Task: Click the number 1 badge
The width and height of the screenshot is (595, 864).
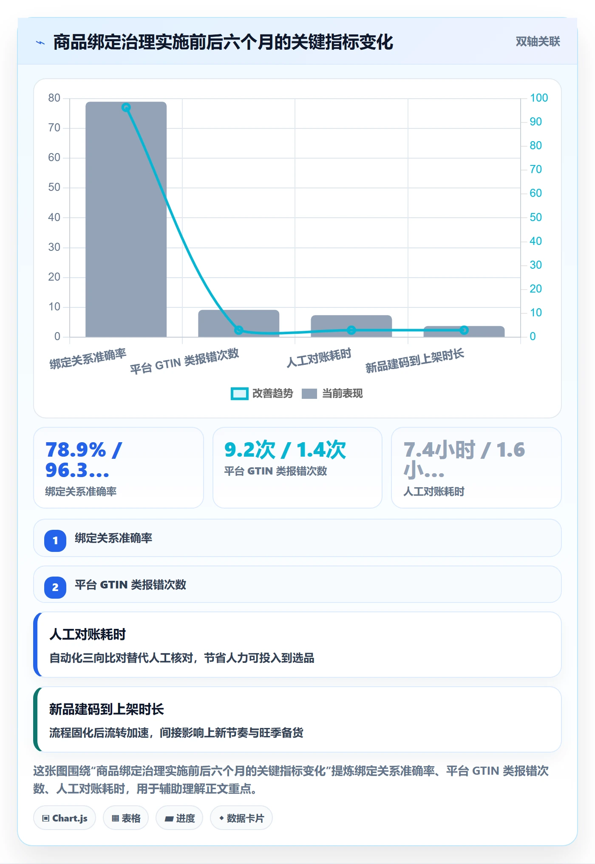Action: click(55, 541)
